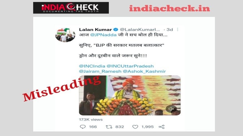Click the retweet arrows icon
Screen dimensions: 243x136
tap(109, 127)
